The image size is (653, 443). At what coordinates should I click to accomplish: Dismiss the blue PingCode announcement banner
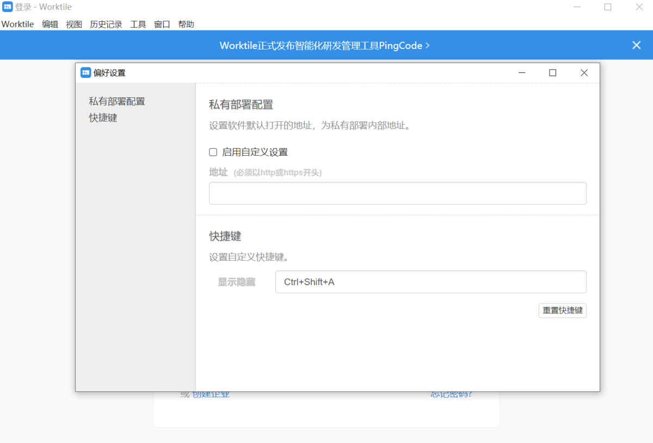[x=636, y=45]
